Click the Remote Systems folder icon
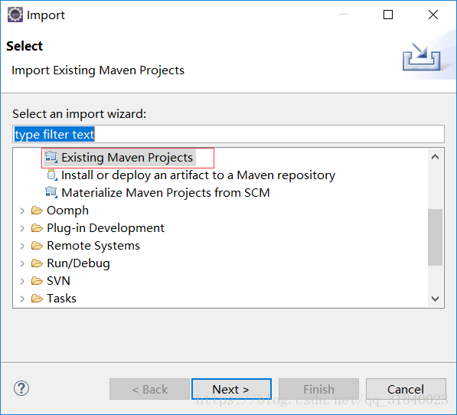Viewport: 457px width, 415px height. 37,246
